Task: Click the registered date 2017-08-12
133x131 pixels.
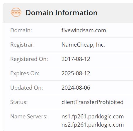Action: (x=76, y=59)
